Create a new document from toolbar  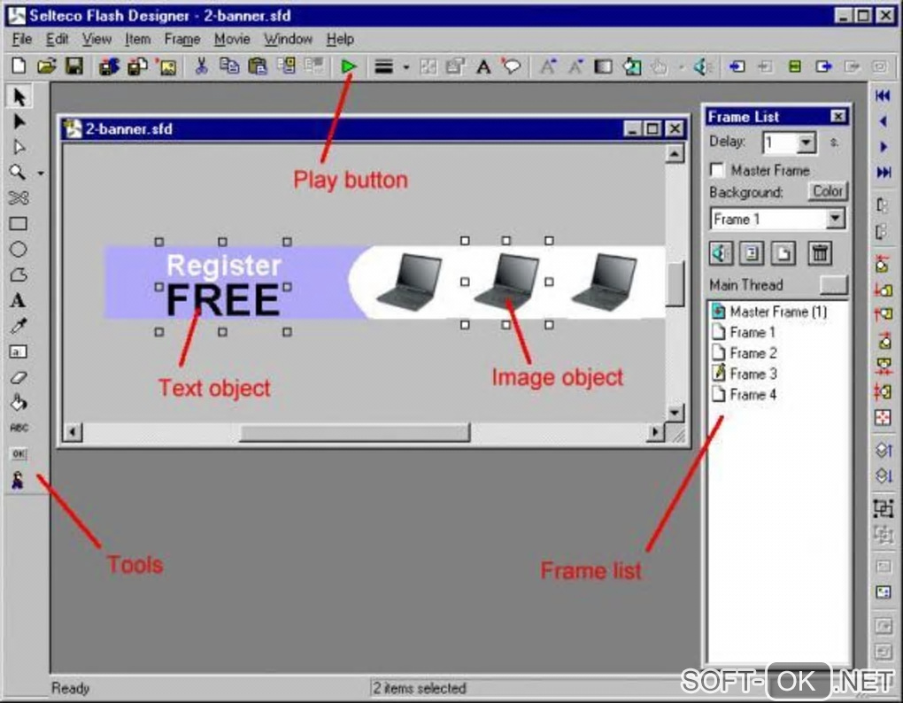click(x=19, y=66)
